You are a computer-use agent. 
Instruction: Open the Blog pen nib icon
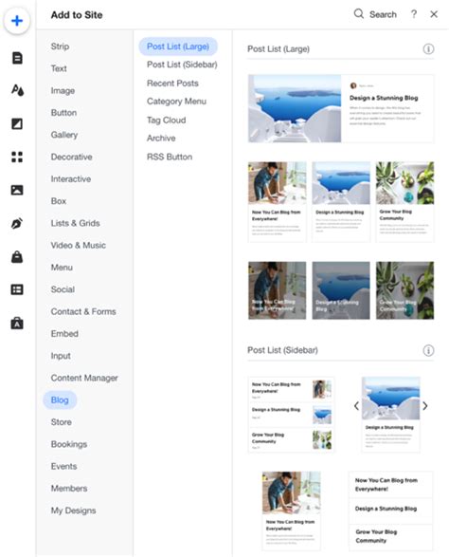(17, 223)
